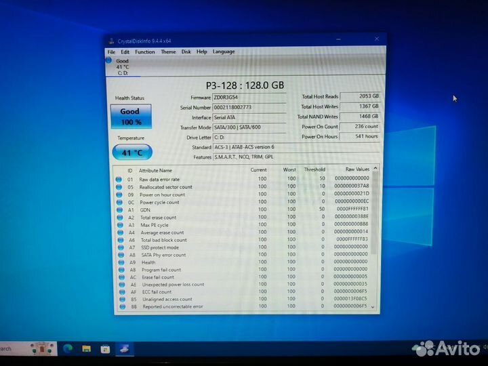
Task: Click the Raw Values column header
Action: click(357, 169)
